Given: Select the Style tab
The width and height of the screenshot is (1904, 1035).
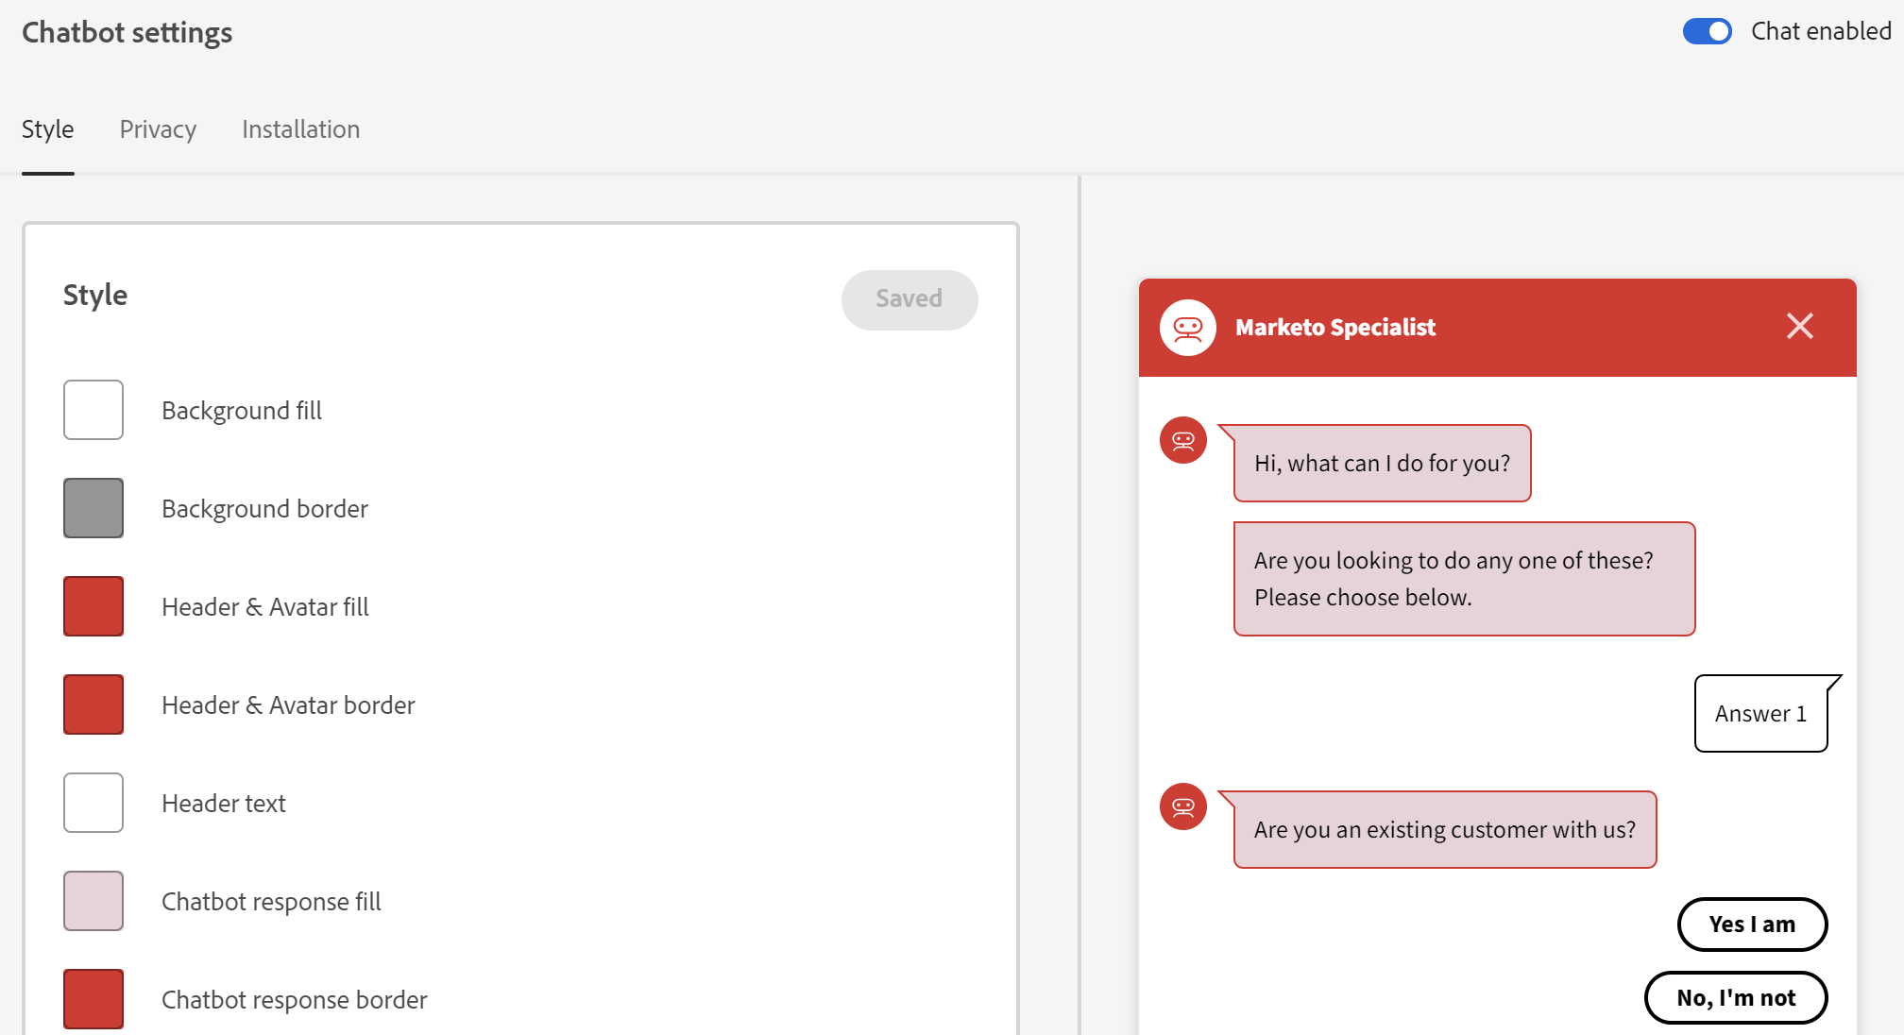Looking at the screenshot, I should [x=47, y=129].
